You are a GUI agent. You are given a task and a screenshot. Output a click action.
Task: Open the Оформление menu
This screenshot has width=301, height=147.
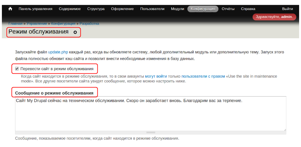tap(122, 9)
